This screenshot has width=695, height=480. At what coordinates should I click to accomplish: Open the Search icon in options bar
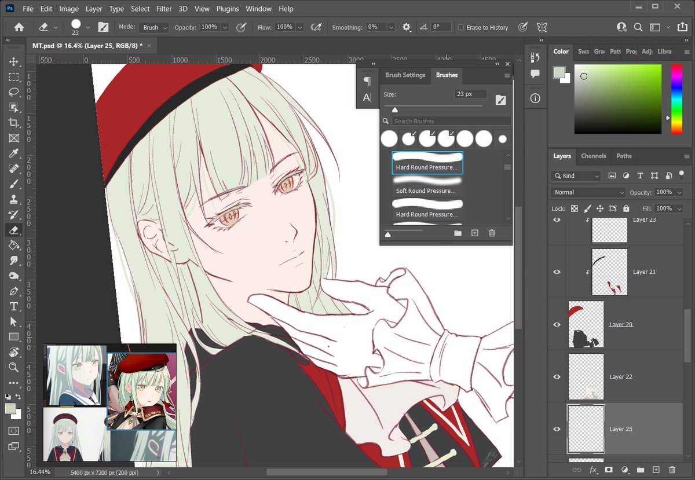point(638,27)
